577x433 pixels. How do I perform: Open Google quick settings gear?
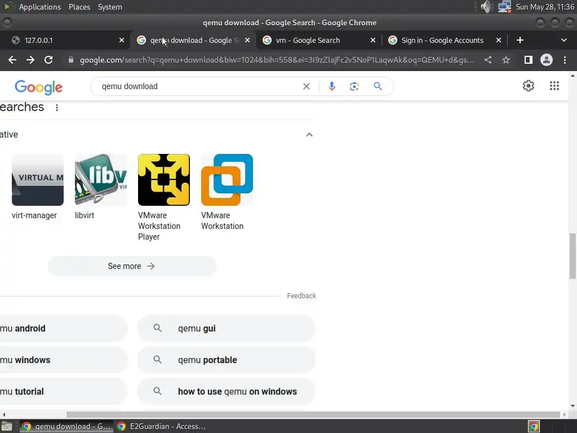[x=529, y=86]
